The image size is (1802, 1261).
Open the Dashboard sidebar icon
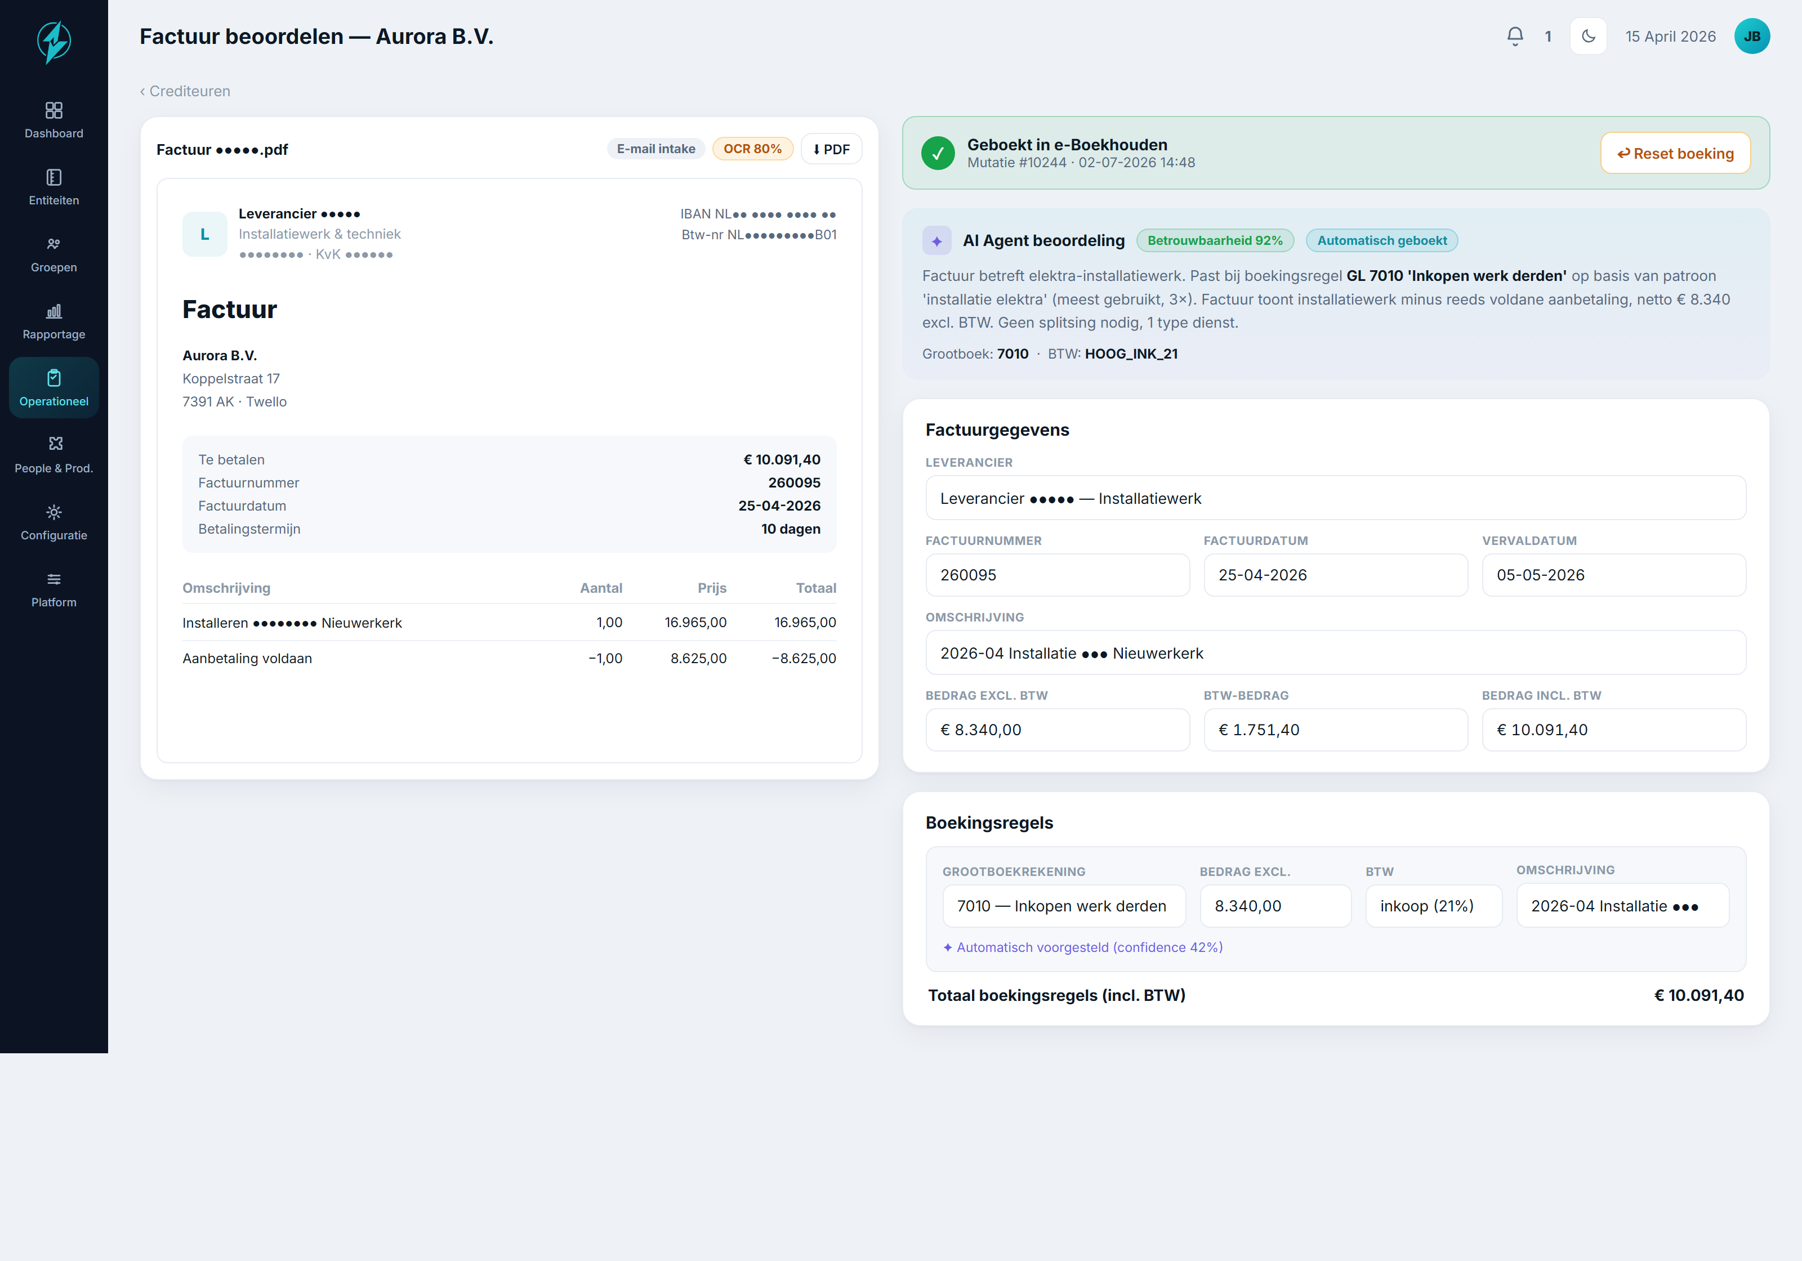(53, 110)
